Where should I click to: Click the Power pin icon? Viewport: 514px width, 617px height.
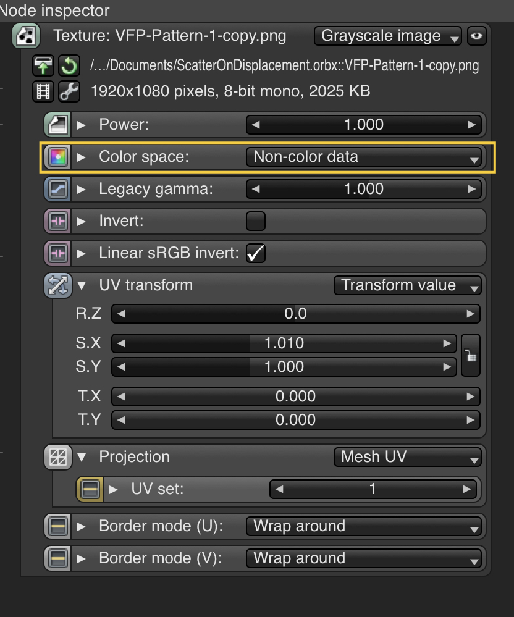click(x=57, y=125)
